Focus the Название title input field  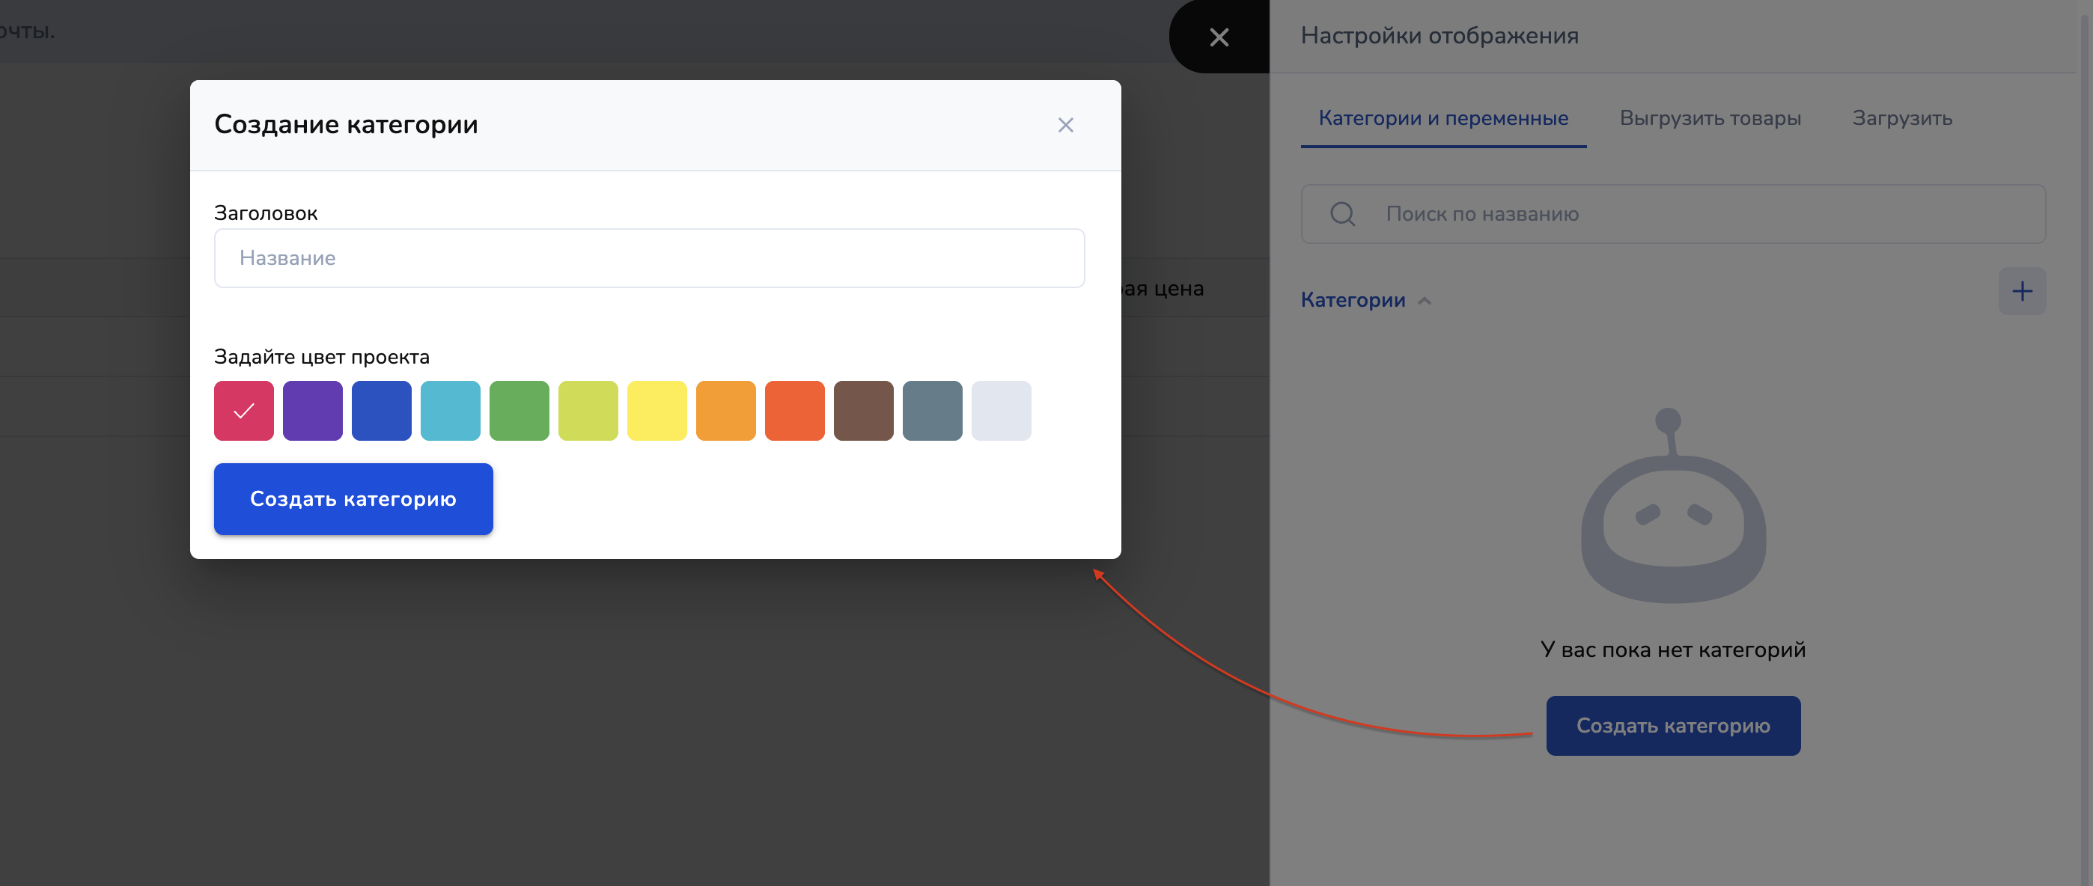pyautogui.click(x=648, y=258)
